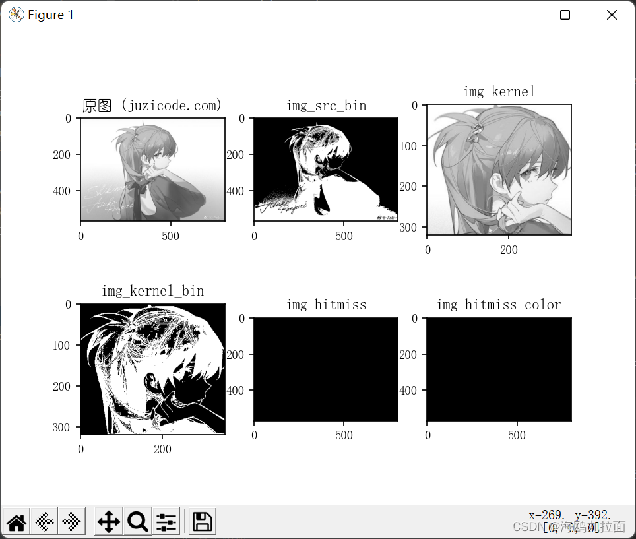Click the black img_hitmiss_color plot
Image resolution: width=636 pixels, height=539 pixels.
click(499, 369)
